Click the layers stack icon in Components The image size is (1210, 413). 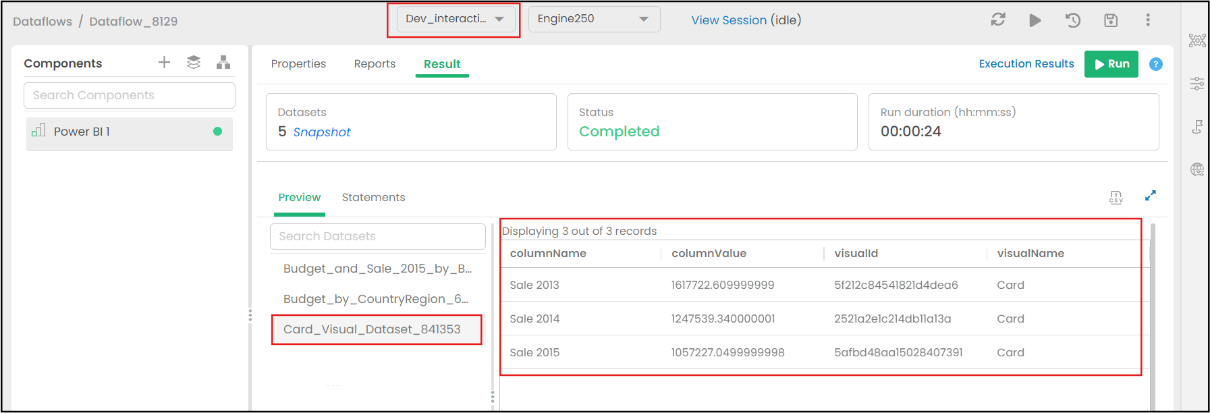click(194, 63)
